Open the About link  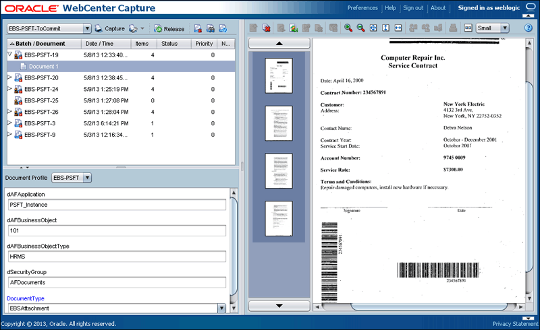(438, 8)
